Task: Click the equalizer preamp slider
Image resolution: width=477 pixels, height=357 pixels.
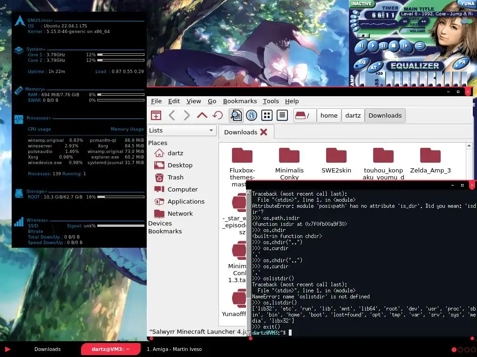Action: click(x=361, y=79)
